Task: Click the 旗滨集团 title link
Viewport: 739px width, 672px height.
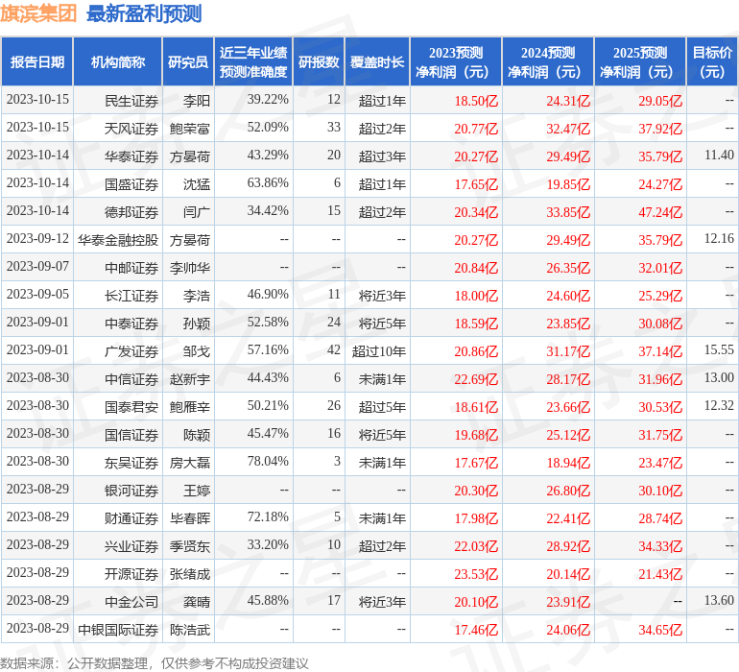Action: (x=39, y=13)
